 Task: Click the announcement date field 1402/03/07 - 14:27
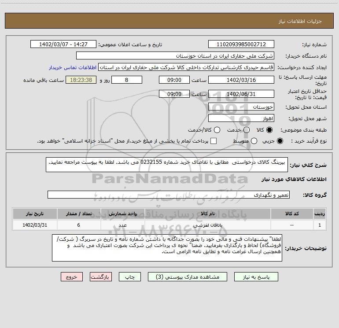(63, 44)
